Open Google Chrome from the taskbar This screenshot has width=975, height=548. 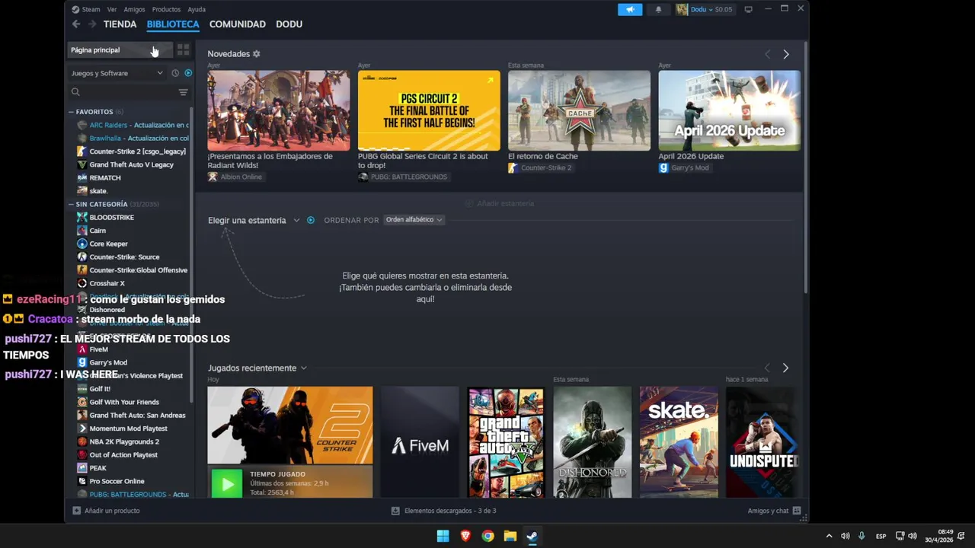pos(487,536)
